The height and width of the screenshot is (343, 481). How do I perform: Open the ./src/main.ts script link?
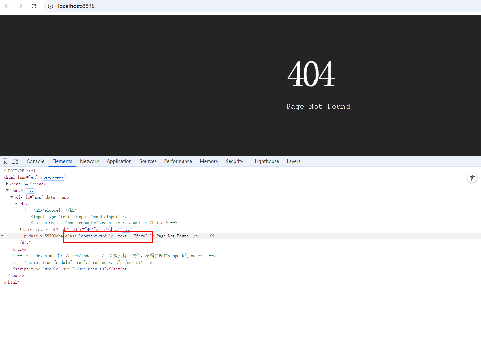[89, 269]
